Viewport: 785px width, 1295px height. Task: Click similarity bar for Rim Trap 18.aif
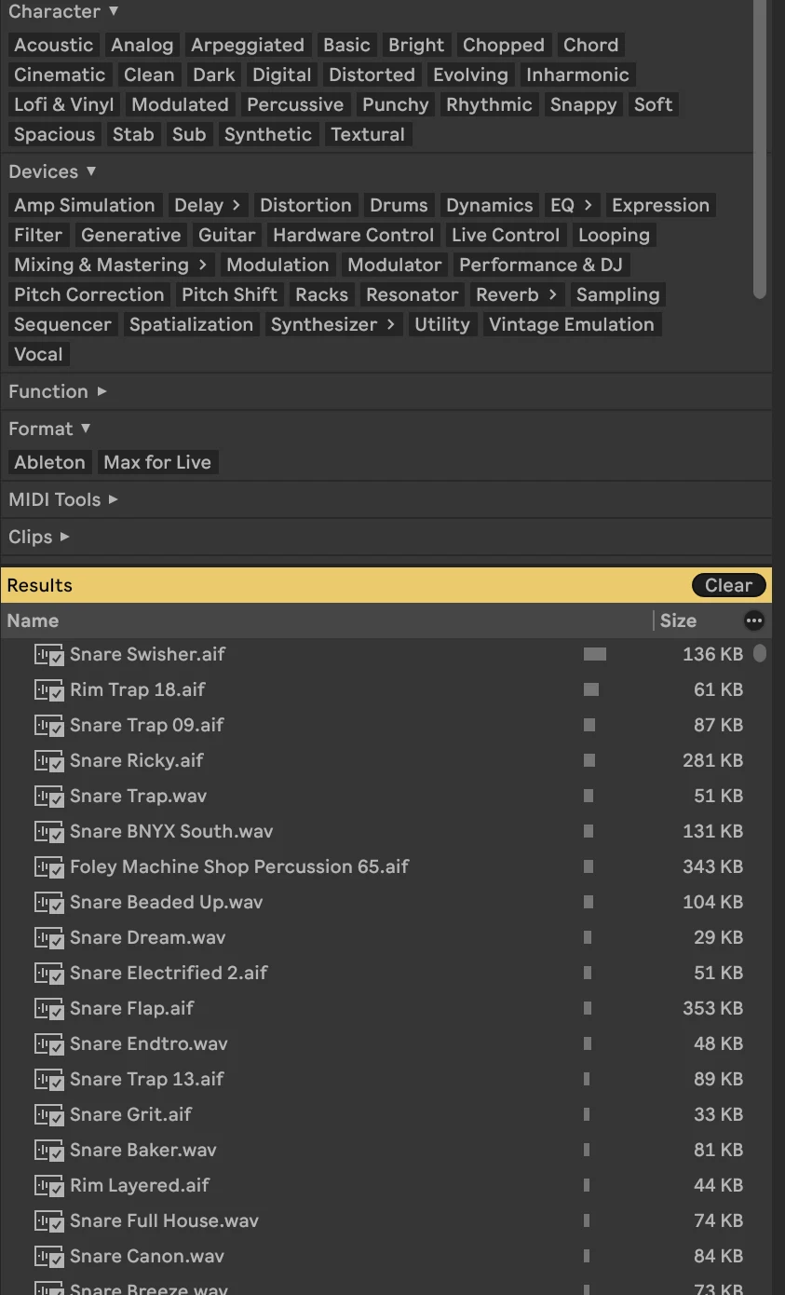[x=590, y=689]
